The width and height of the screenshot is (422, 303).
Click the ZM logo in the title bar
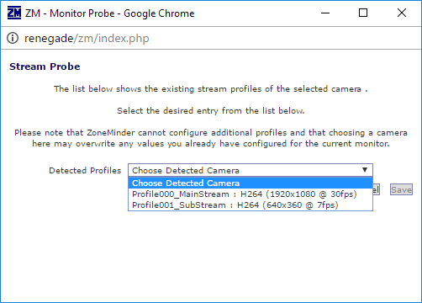point(14,13)
